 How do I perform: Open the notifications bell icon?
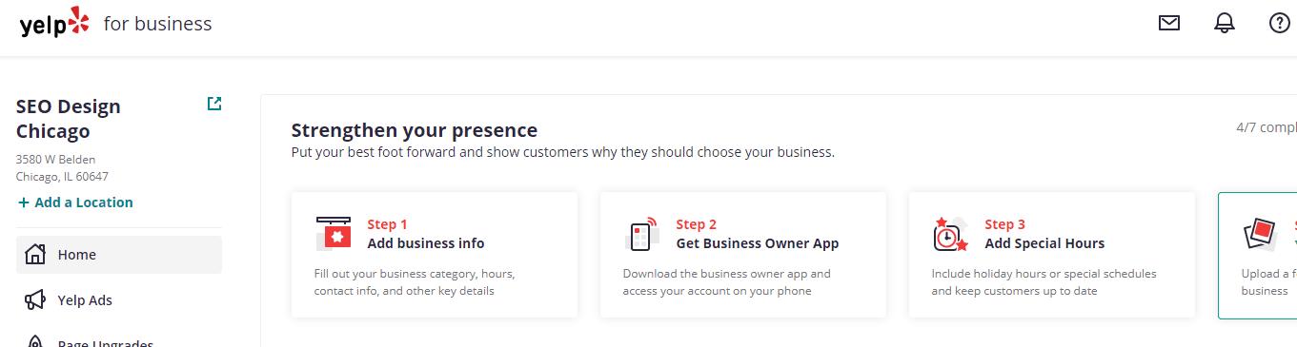1225,23
